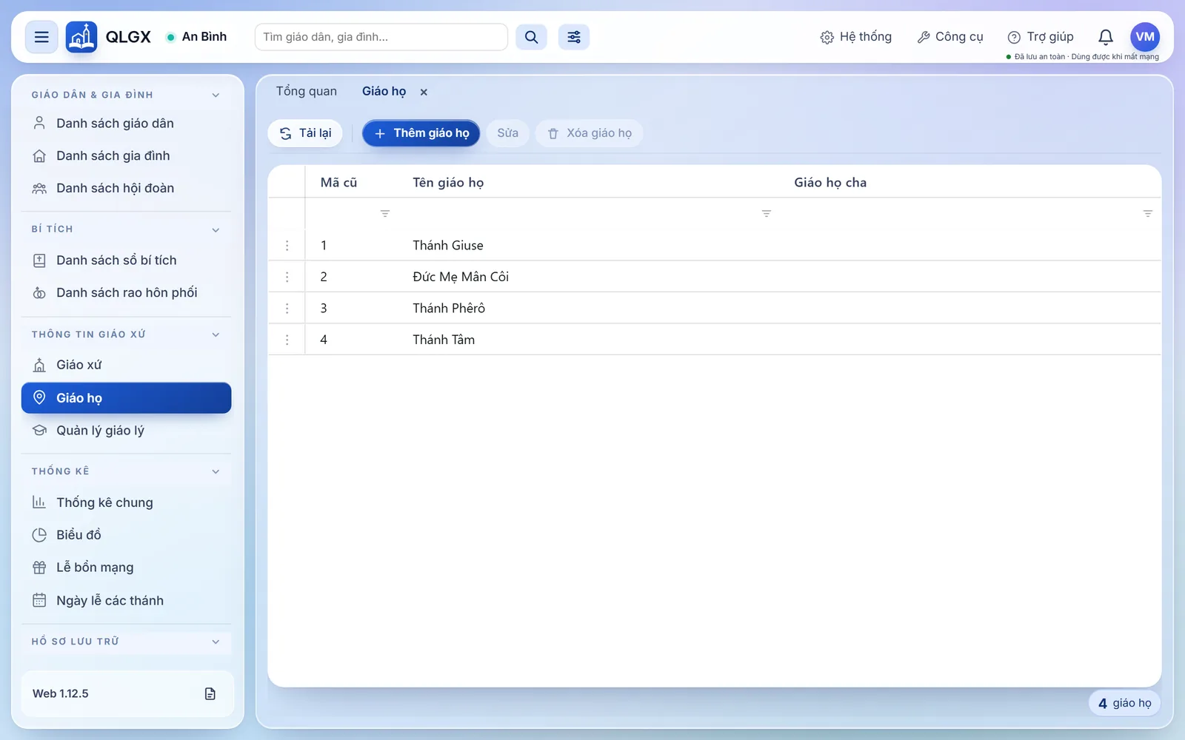1185x740 pixels.
Task: Click the Mã cũ column filter icon
Action: click(x=385, y=214)
